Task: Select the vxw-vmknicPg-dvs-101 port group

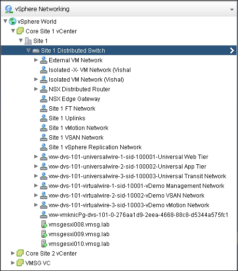Action: tap(139, 214)
